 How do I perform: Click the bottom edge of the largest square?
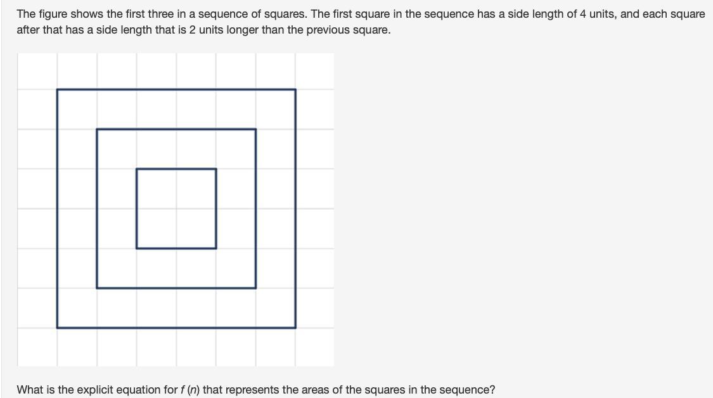click(176, 328)
